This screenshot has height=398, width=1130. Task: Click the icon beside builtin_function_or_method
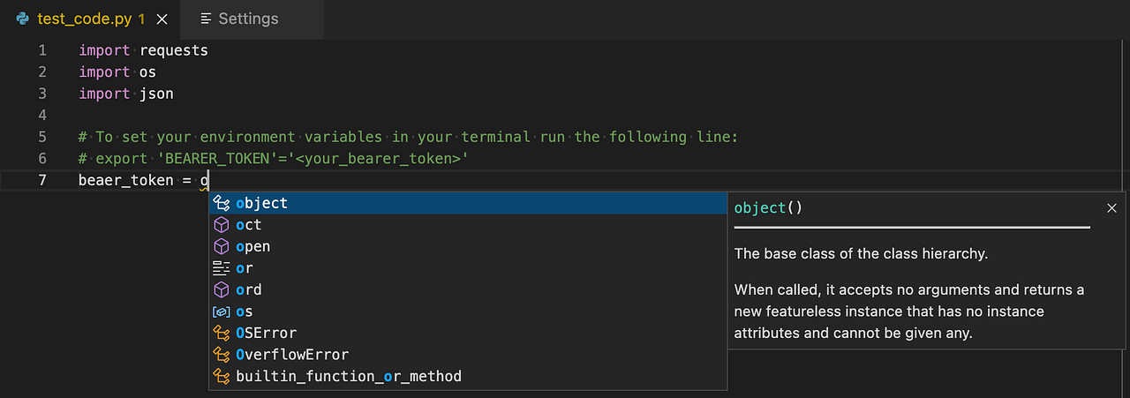(222, 376)
